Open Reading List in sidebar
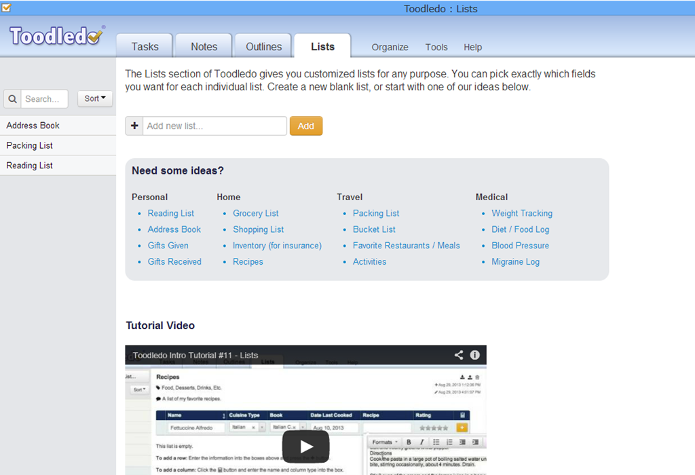The height and width of the screenshot is (475, 695). click(58, 166)
